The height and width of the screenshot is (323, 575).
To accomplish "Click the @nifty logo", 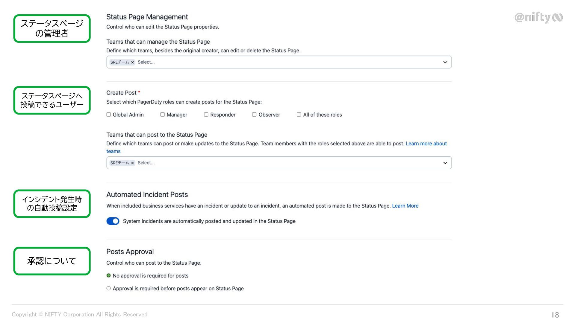I will tap(538, 17).
